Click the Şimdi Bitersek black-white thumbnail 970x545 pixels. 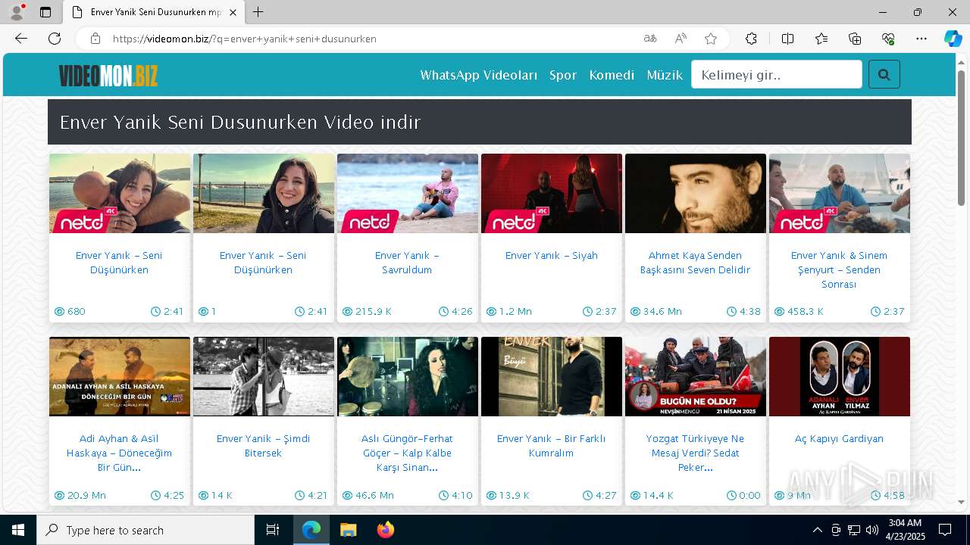(x=264, y=376)
